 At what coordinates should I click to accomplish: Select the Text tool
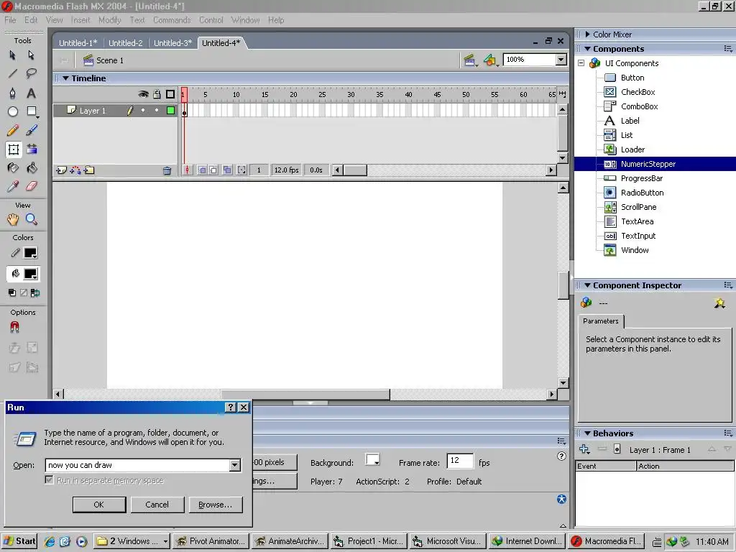(31, 93)
